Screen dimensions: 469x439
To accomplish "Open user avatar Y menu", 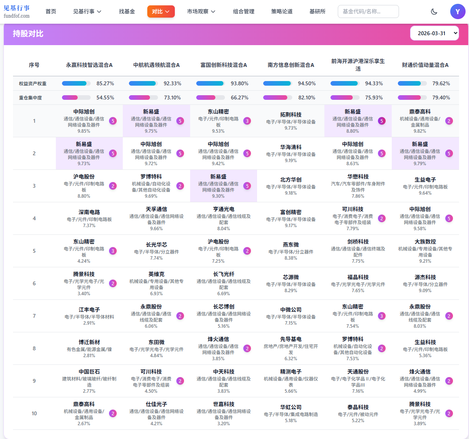I will (458, 11).
